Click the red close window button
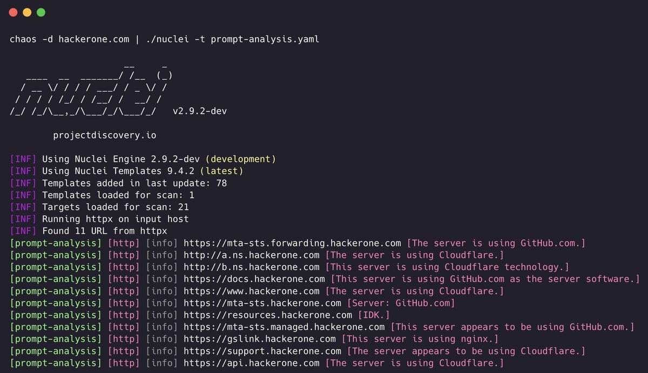Screen dimensions: 648x373 13,12
